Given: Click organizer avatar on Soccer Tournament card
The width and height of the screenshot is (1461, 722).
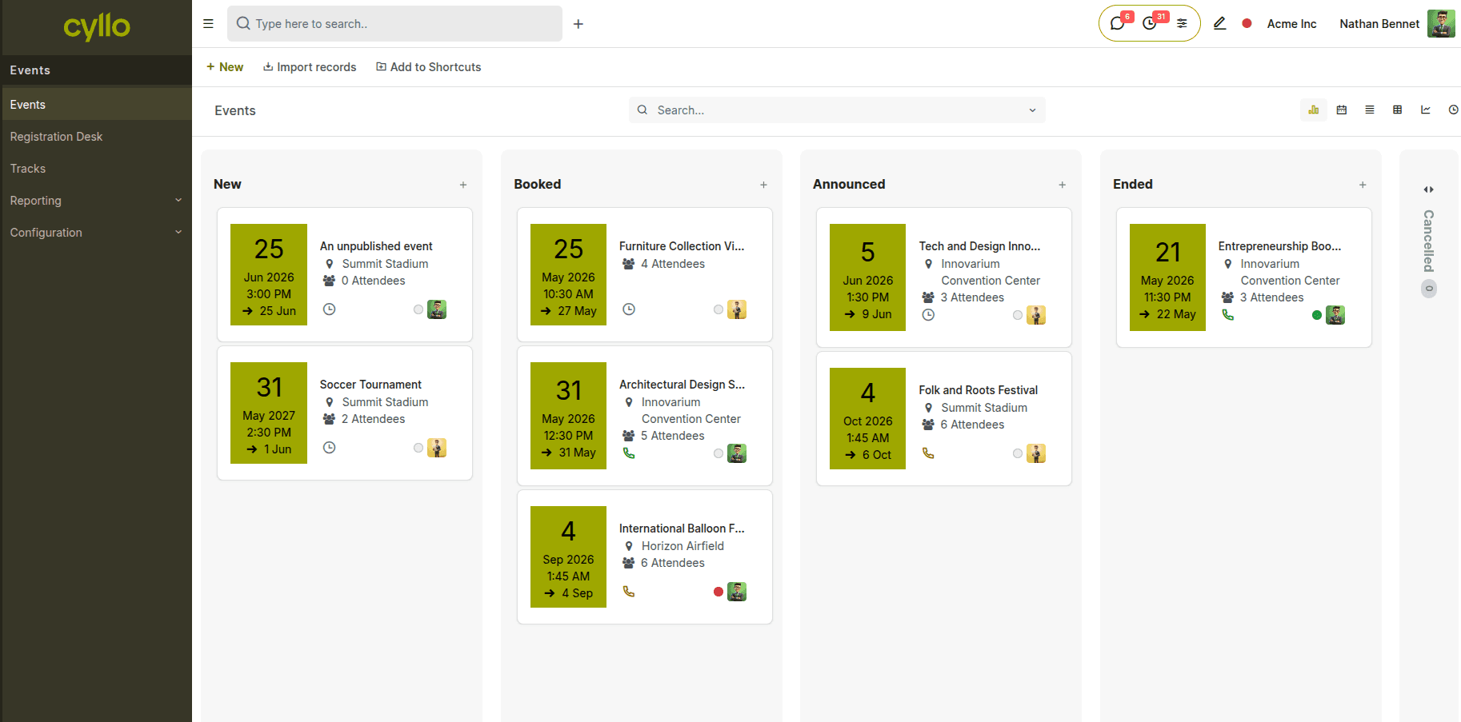Looking at the screenshot, I should point(437,448).
